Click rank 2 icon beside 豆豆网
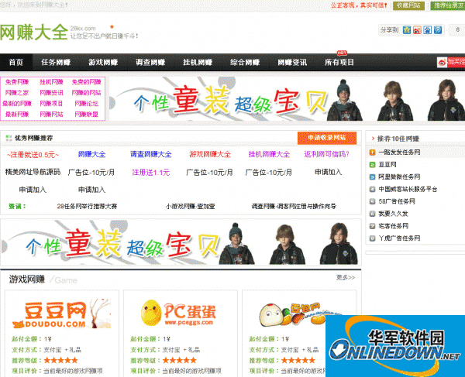Screen dimensions: 465x377 372,165
